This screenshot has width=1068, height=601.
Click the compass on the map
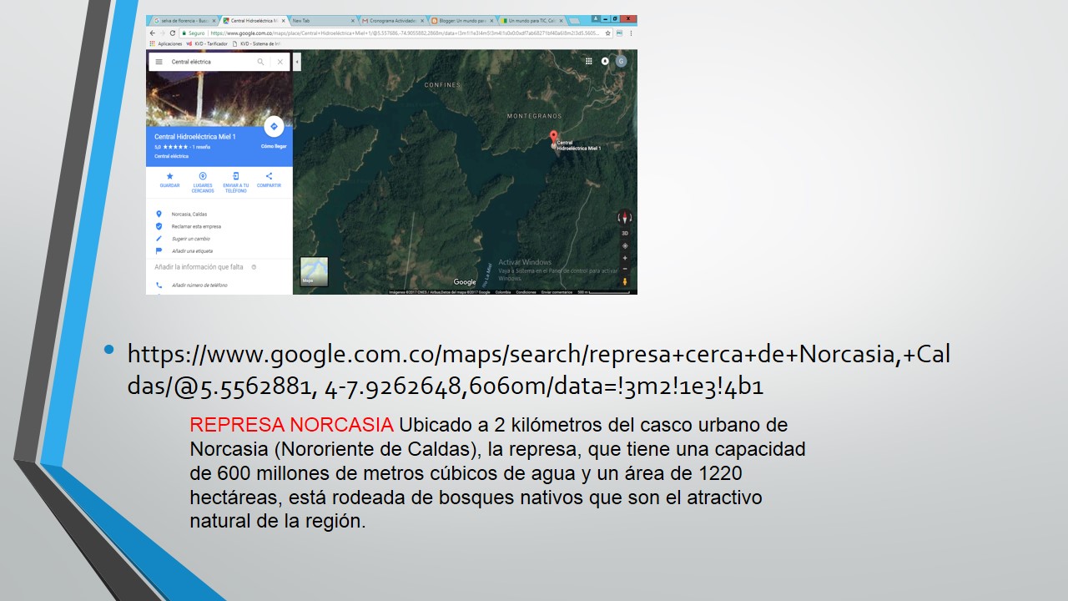click(x=625, y=217)
